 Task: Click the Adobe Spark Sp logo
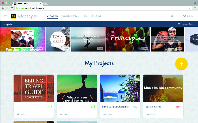14,16
